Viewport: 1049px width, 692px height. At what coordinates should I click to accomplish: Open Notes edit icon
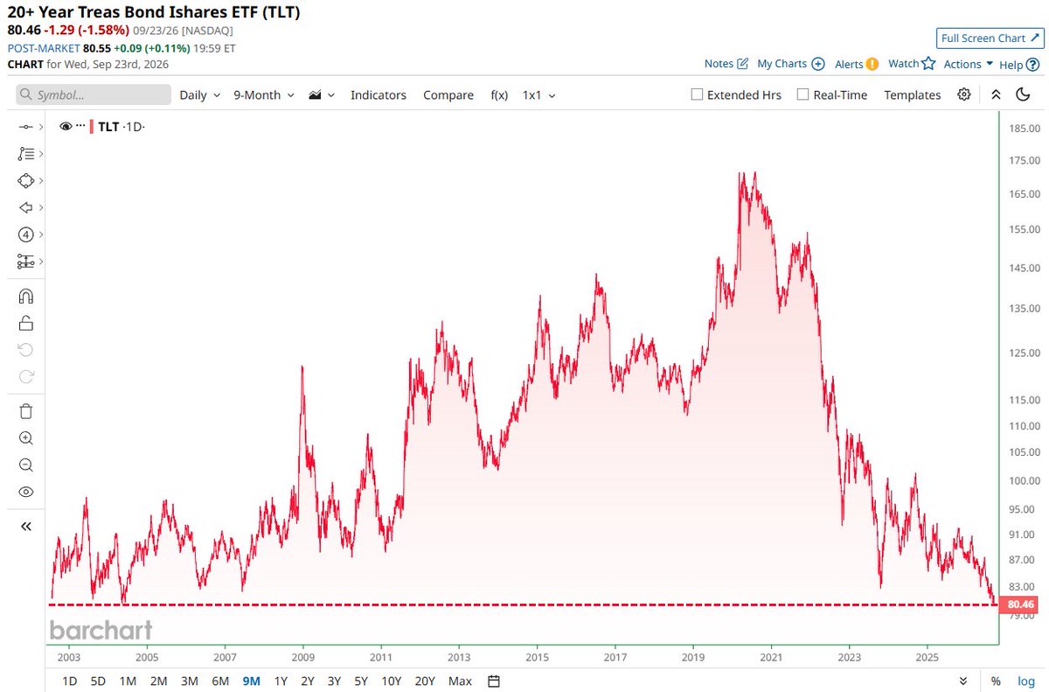[743, 64]
